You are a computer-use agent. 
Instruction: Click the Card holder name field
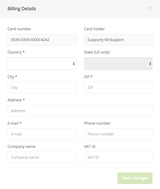pos(118,40)
